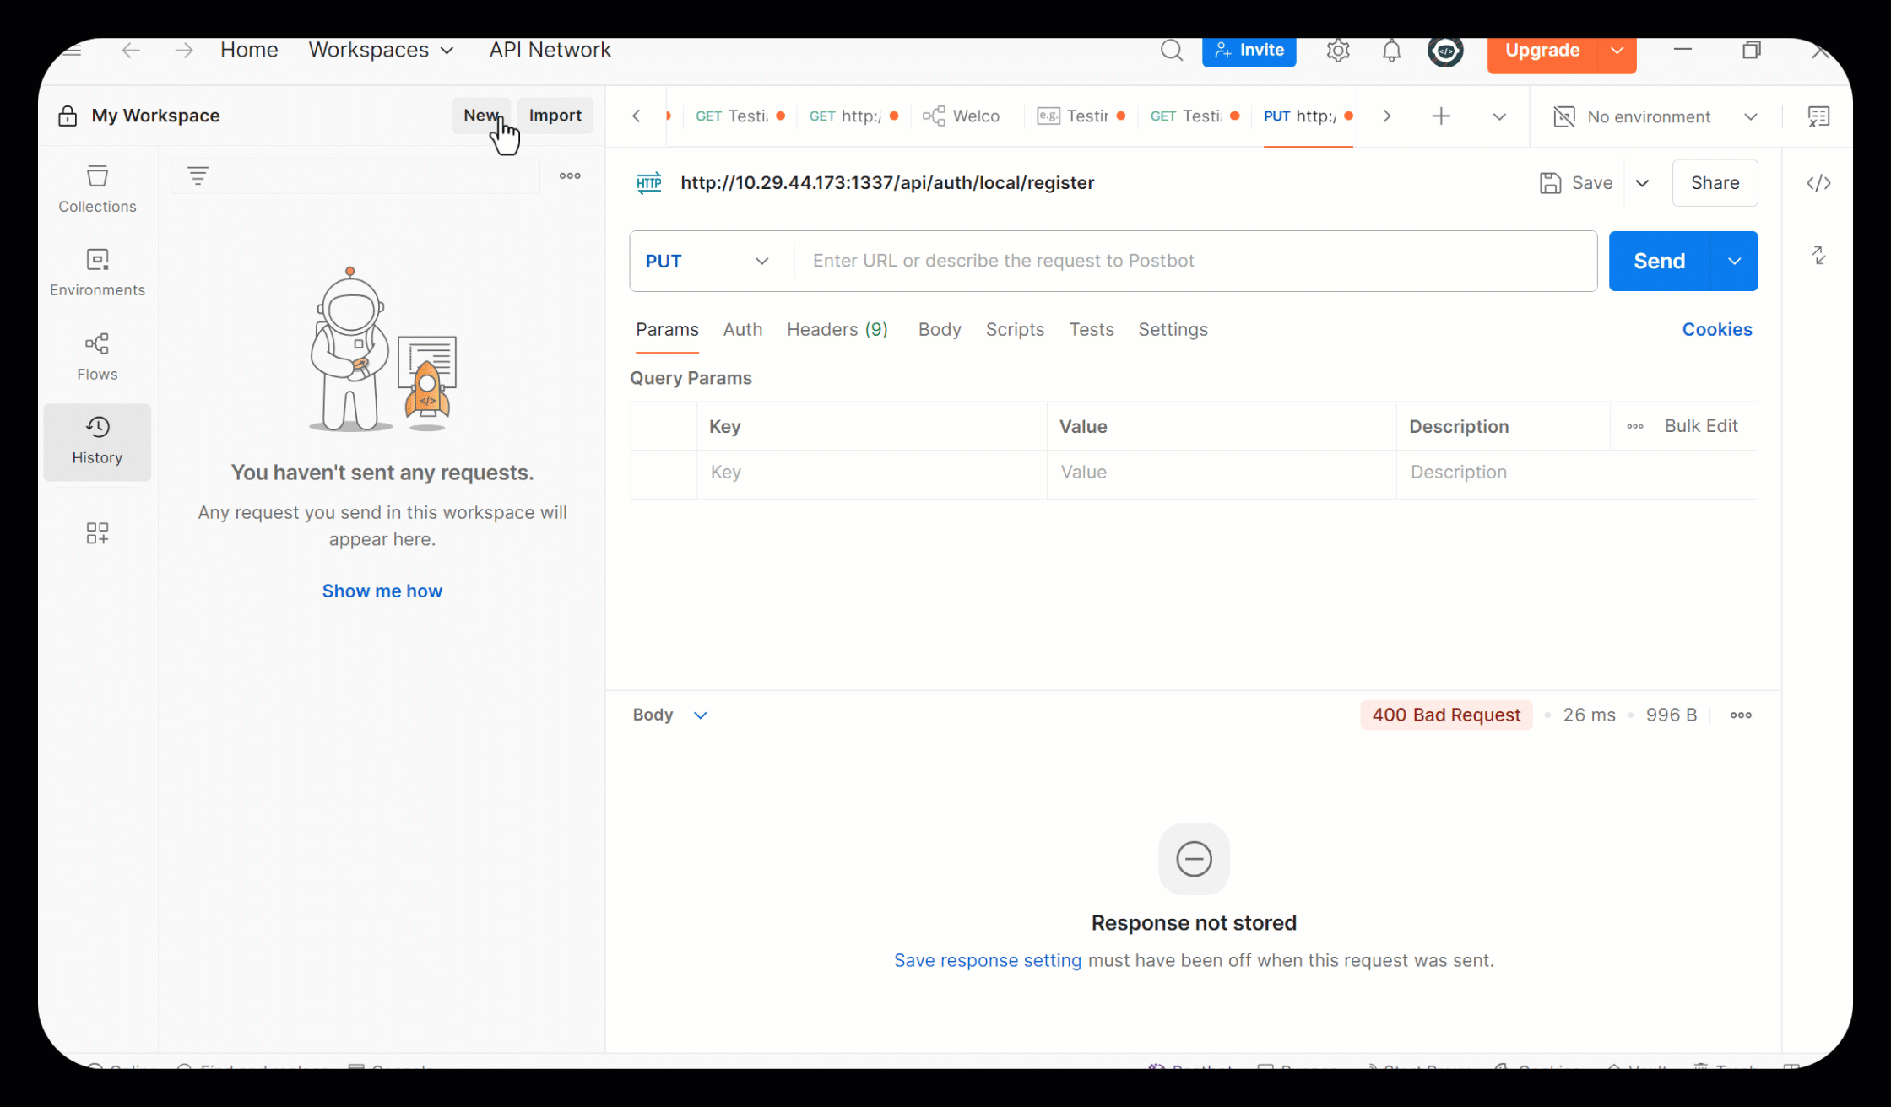The height and width of the screenshot is (1107, 1891).
Task: Open the Collections sidebar panel
Action: tap(97, 189)
